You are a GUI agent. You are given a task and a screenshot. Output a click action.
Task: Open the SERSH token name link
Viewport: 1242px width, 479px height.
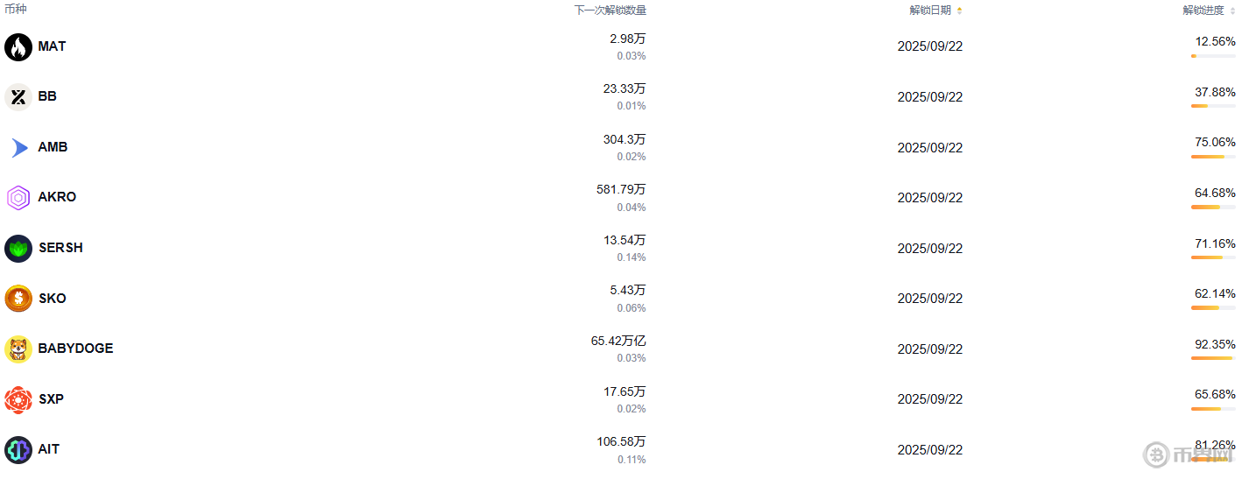tap(60, 248)
